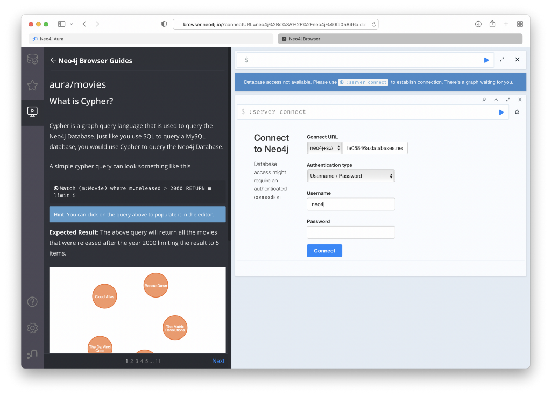Click the blue Connect button

coord(324,251)
